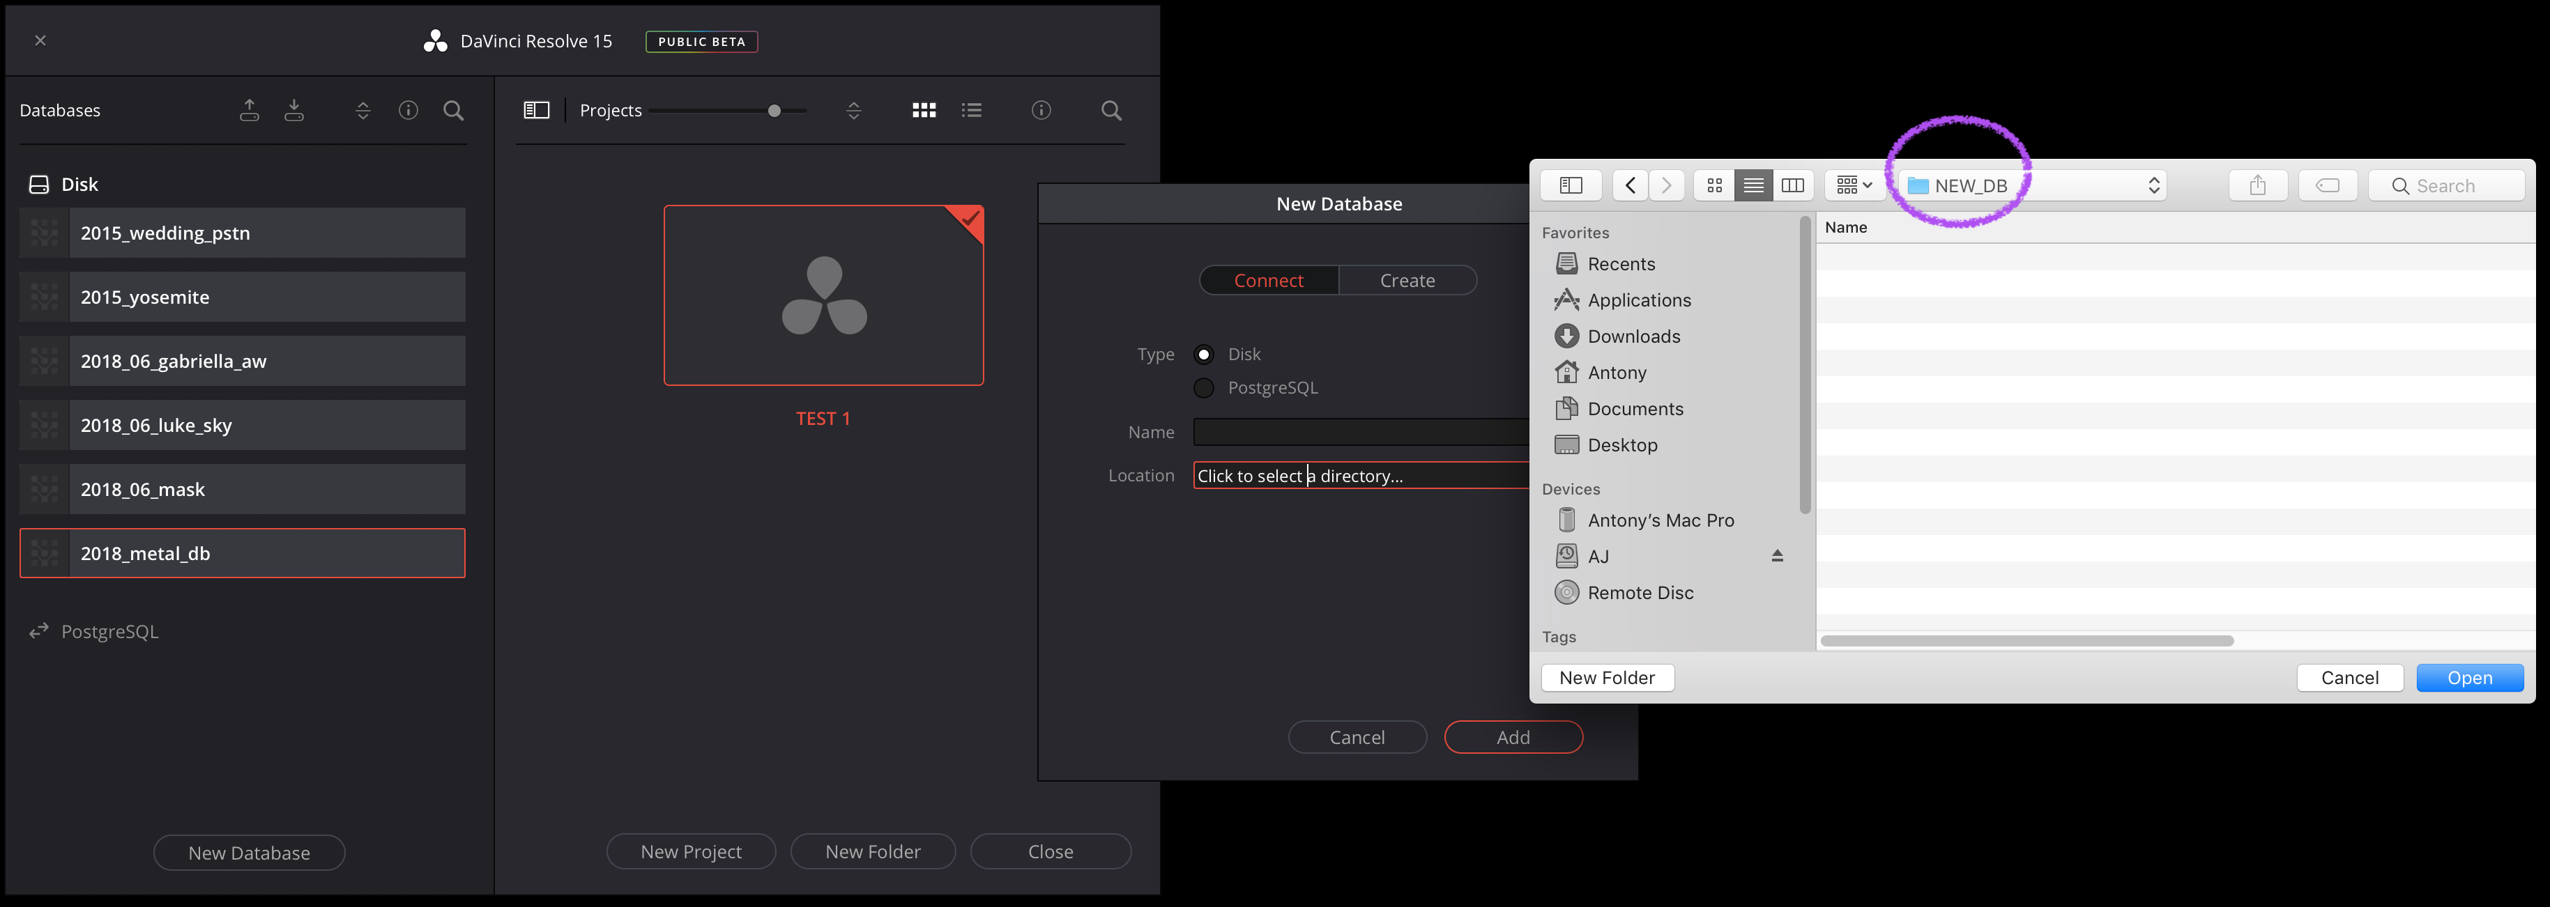Switch Projects to list view

972,110
